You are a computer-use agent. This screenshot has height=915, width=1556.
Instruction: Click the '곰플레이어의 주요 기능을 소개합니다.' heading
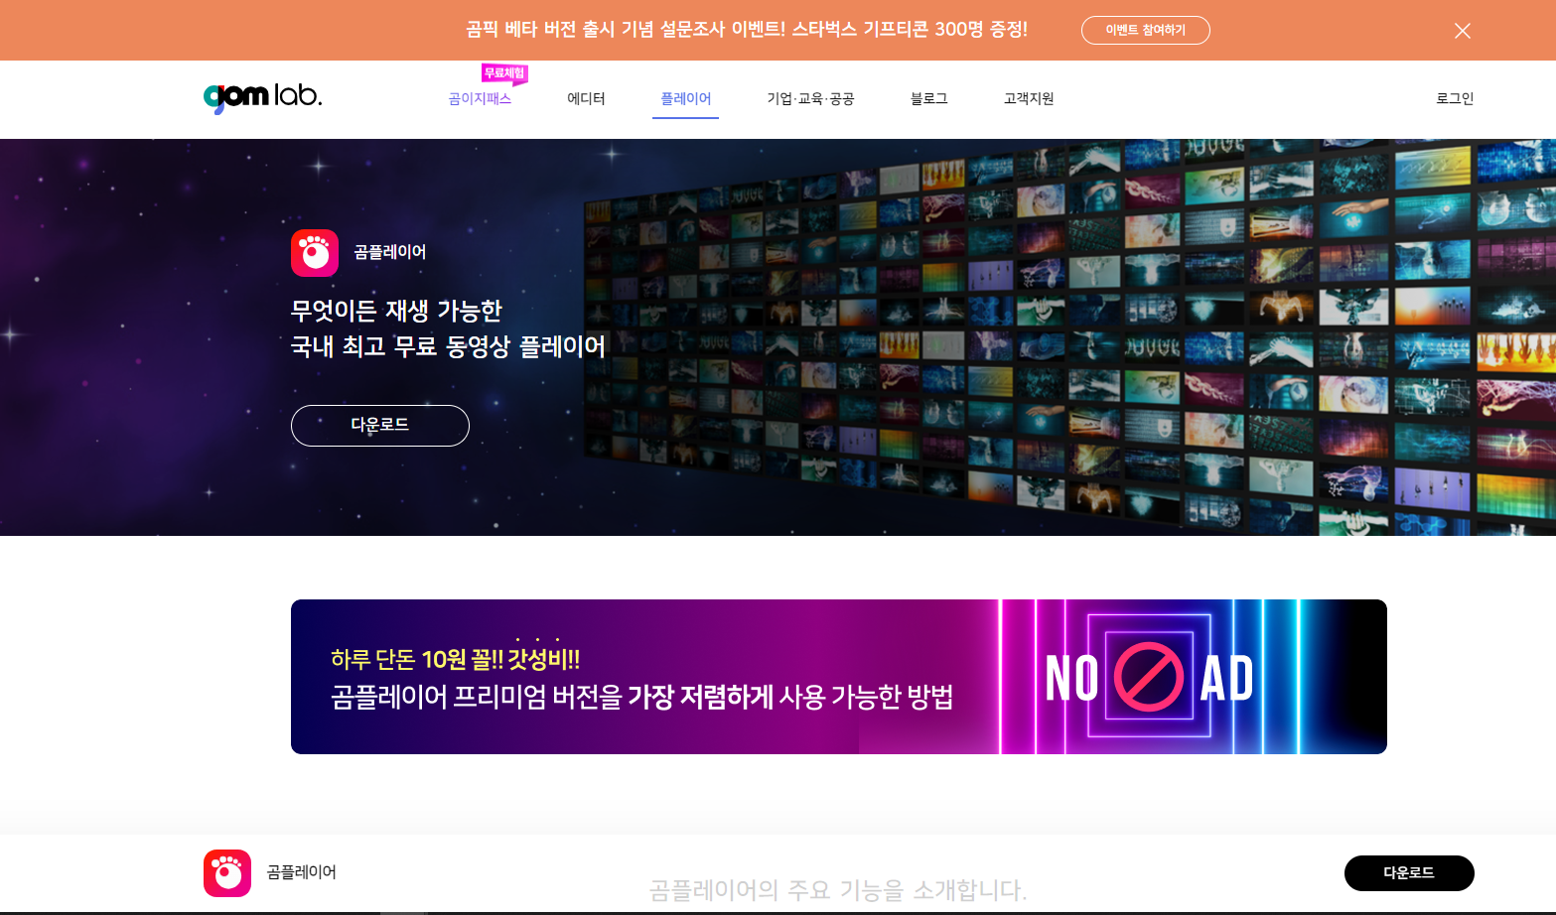click(838, 890)
